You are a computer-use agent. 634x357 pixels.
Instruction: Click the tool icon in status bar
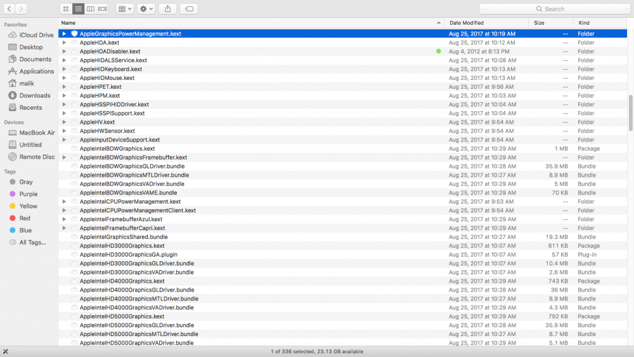point(5,351)
